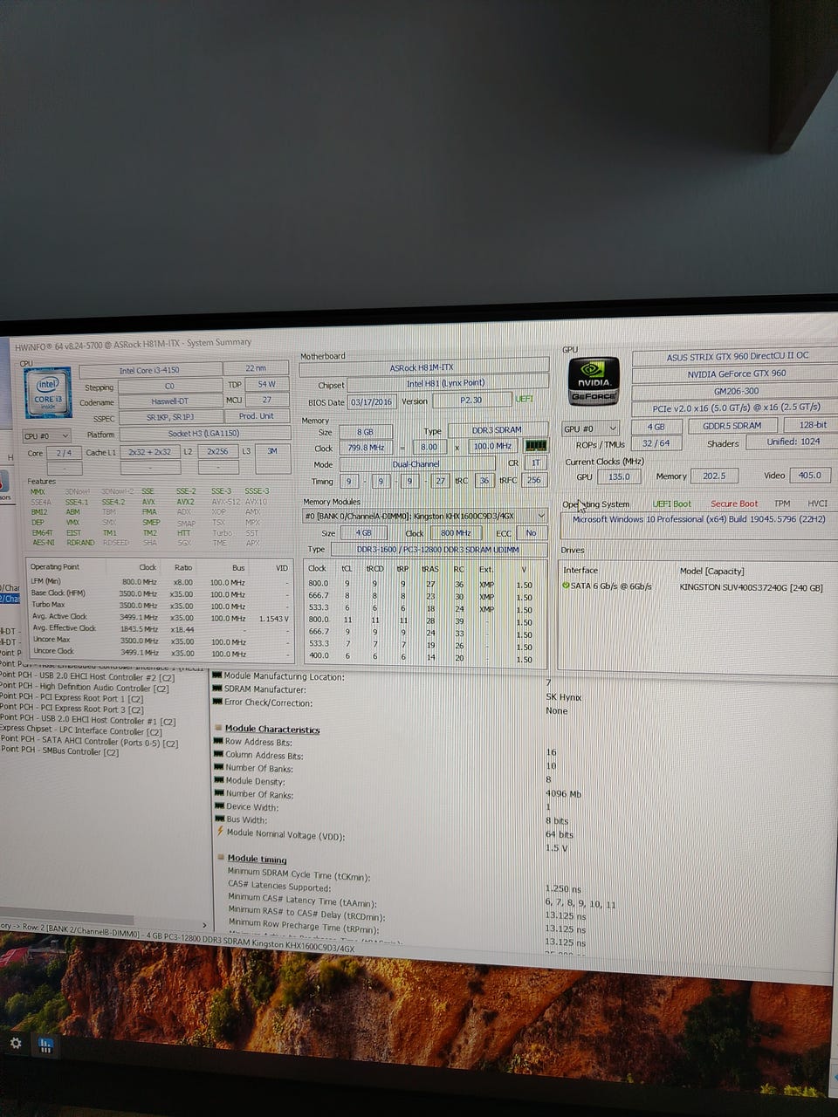
Task: Click the chip icon next to Error Check/Correction
Action: pos(217,702)
